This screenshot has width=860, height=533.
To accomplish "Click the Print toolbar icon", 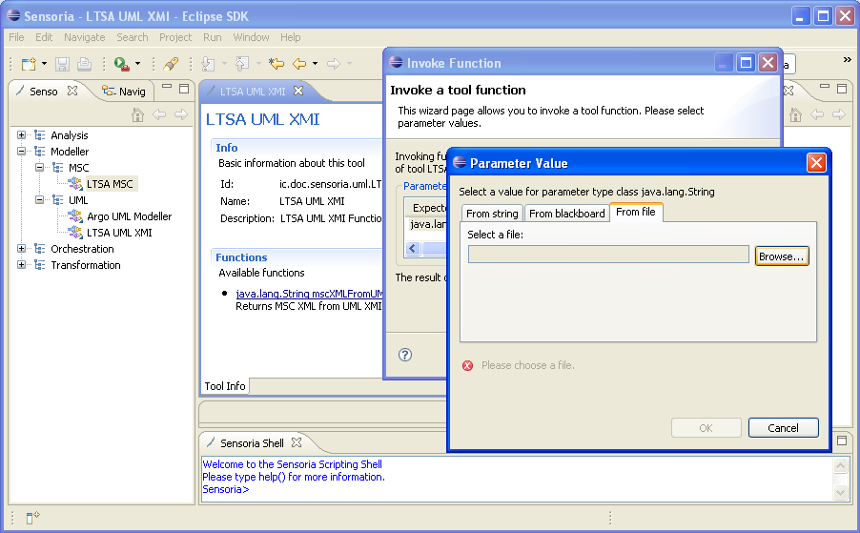I will coord(84,64).
